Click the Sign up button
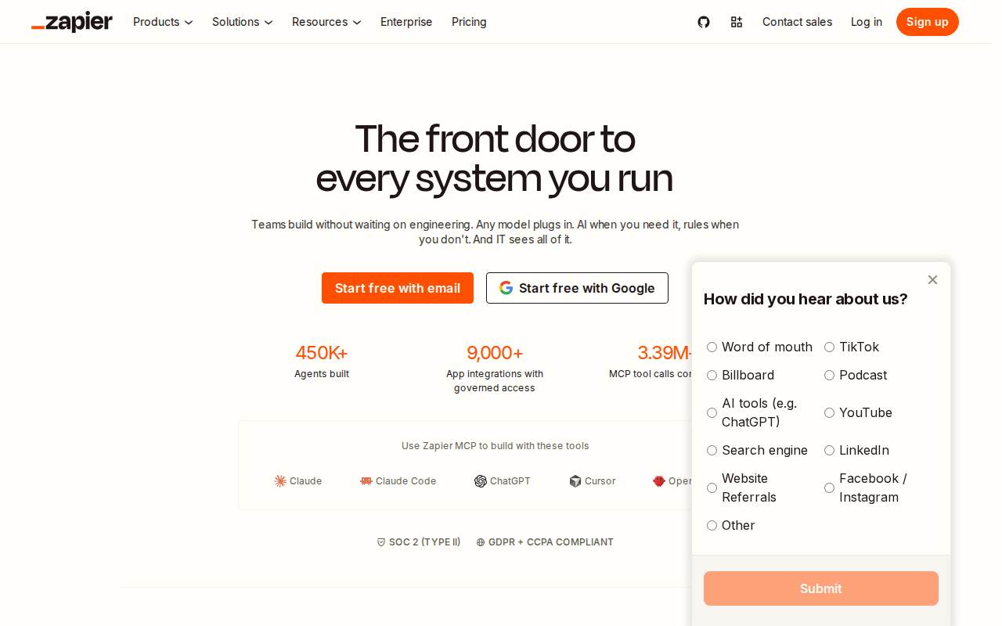 click(x=928, y=22)
